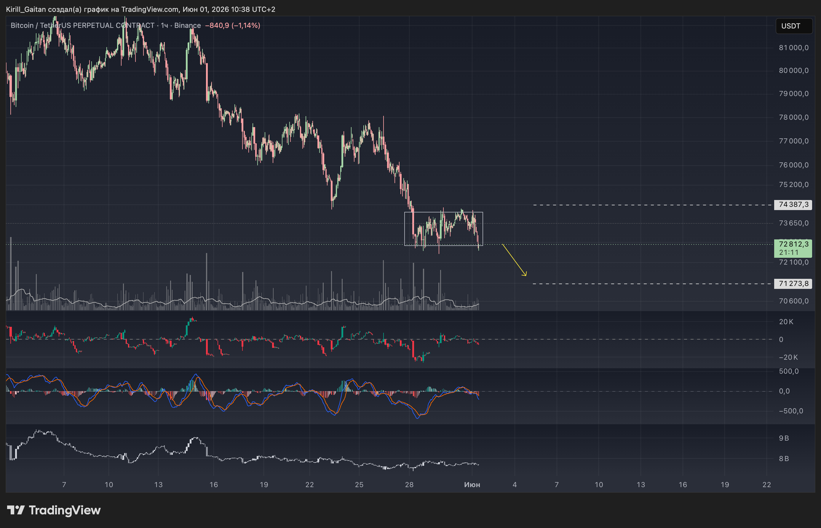
Task: Select the 71 273,8 price level label
Action: (793, 284)
